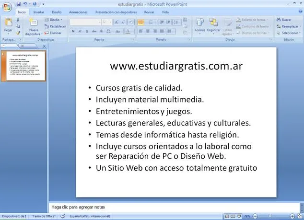Open the font size dropdown

click(110, 22)
